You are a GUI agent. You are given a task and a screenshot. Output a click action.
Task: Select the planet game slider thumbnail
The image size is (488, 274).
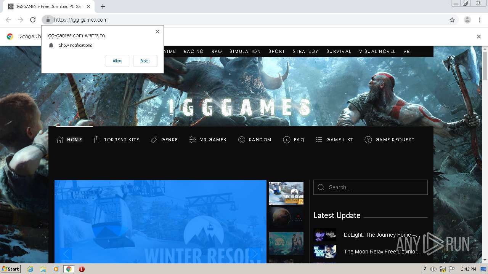(286, 218)
